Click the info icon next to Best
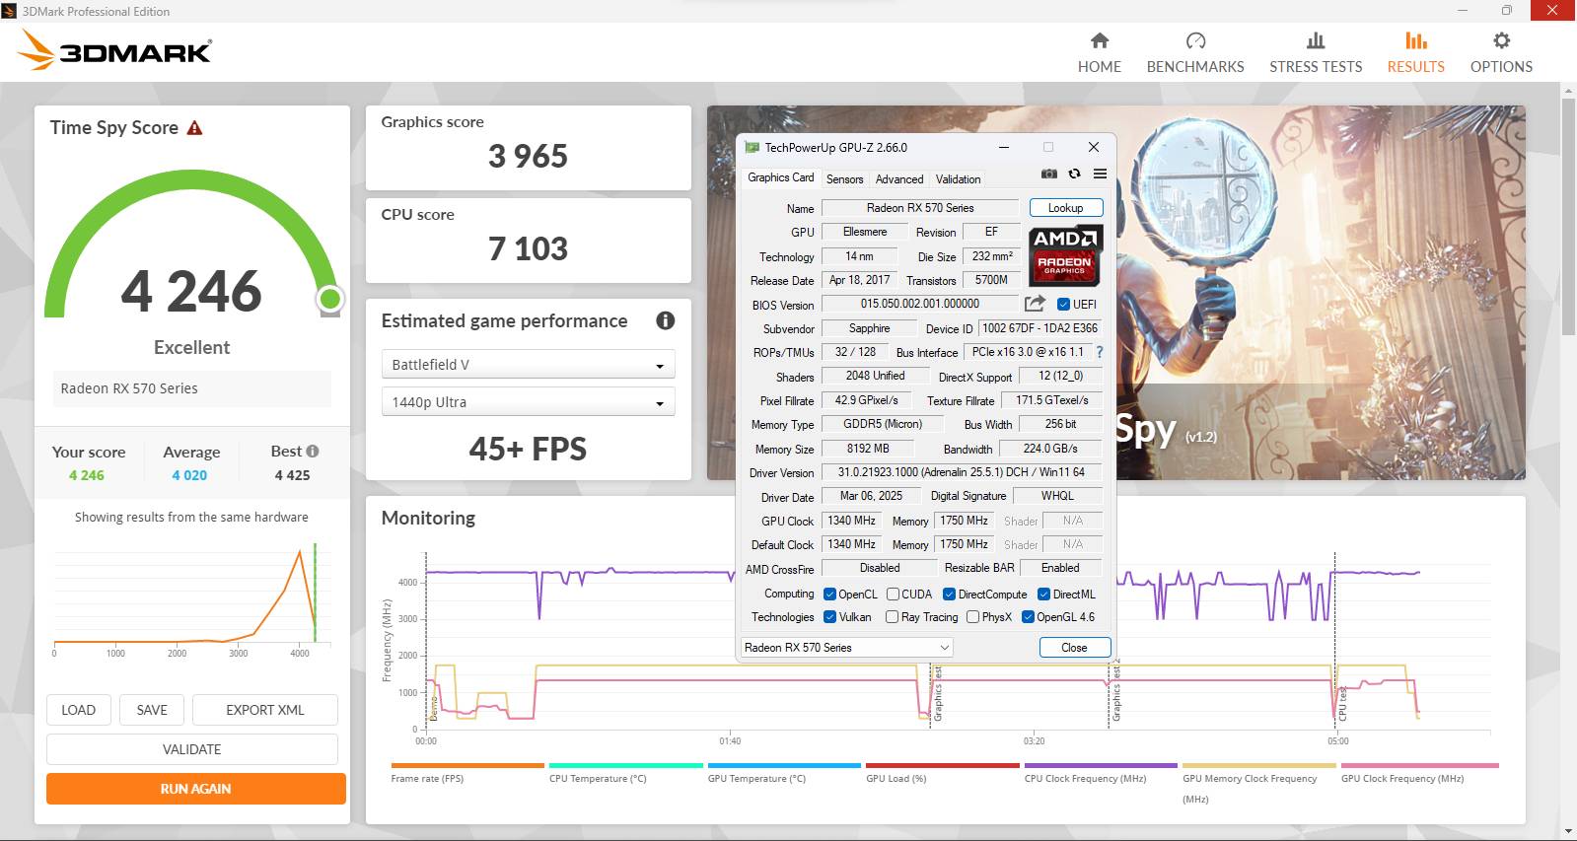1577x841 pixels. click(x=313, y=452)
